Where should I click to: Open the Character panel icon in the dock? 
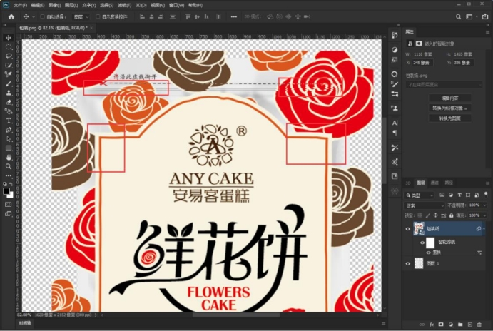(x=395, y=123)
